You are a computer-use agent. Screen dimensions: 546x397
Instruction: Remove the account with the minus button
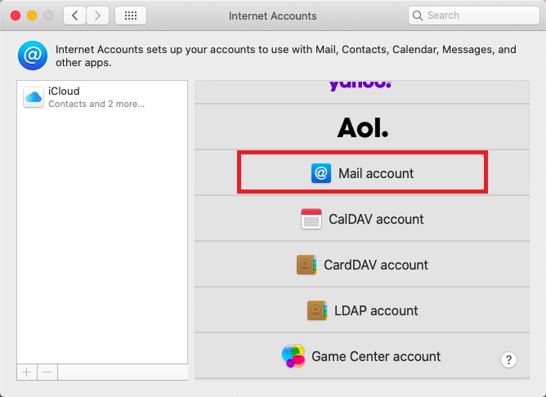(47, 372)
